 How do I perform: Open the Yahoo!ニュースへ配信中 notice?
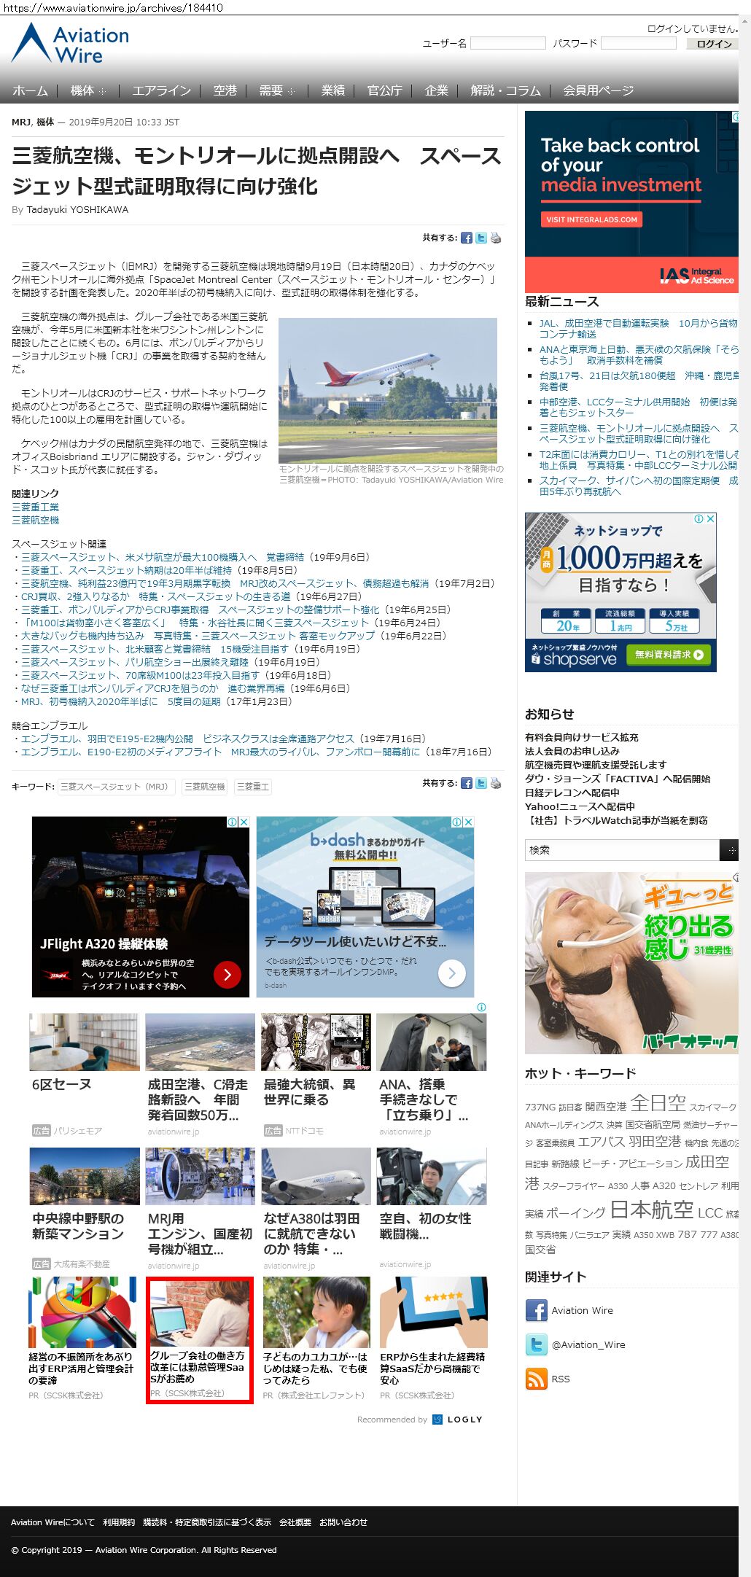click(x=580, y=806)
